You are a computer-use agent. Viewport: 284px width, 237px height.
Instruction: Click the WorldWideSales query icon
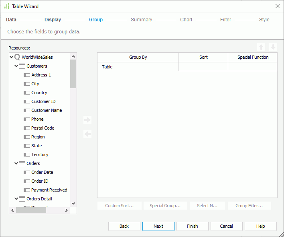click(x=17, y=57)
